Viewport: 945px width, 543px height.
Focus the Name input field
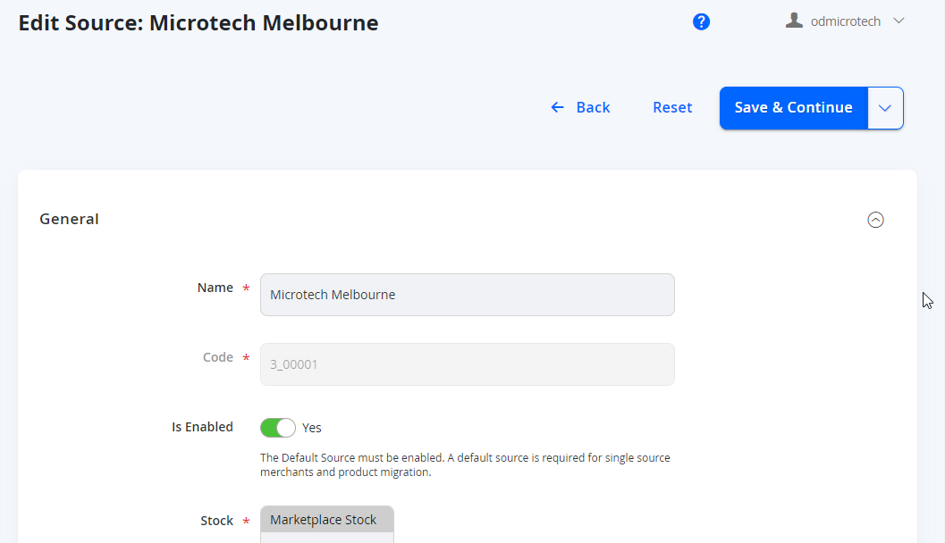467,295
